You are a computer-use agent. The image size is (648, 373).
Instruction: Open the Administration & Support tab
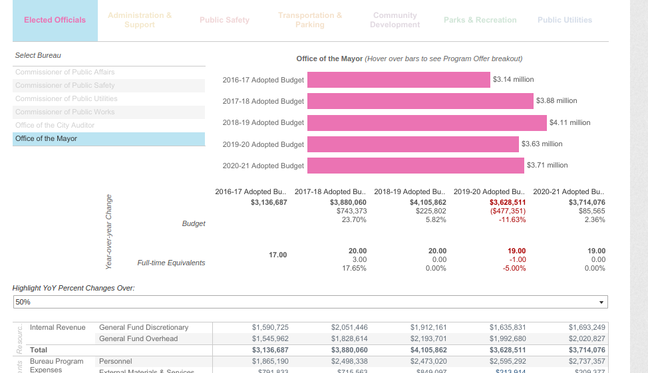tap(140, 20)
